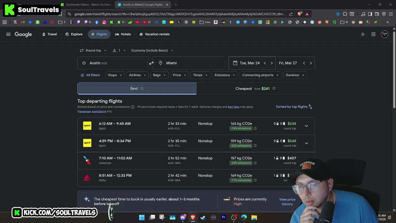Open Sorted by top flights menu
396x223 pixels.
pos(294,107)
